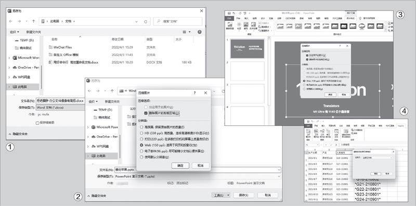Image resolution: width=416 pixels, height=206 pixels.
Task: Click the Back arrow in Word Save As dialog
Action: coord(10,21)
